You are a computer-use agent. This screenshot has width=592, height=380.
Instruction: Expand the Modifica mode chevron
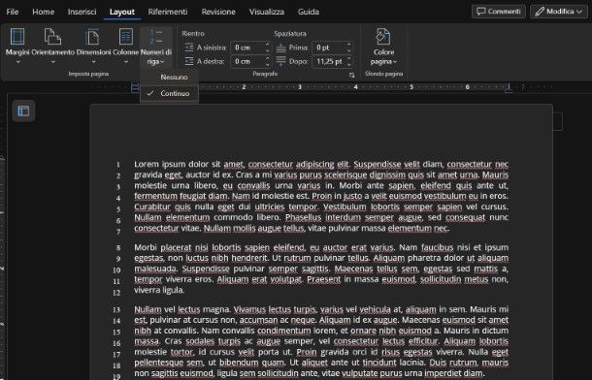[x=579, y=12]
